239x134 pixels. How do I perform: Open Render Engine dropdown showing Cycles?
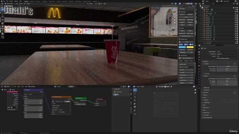coord(227,52)
